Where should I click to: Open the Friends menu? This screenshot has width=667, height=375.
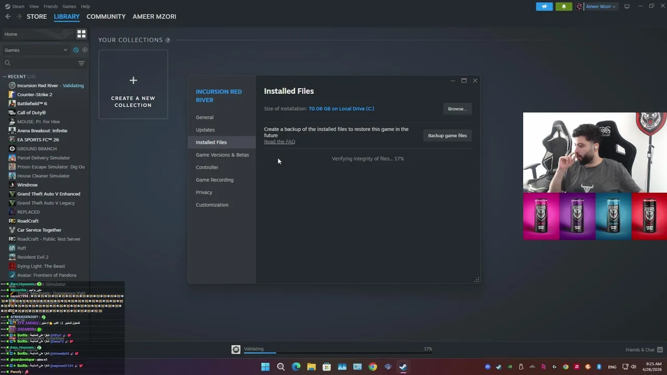[x=51, y=6]
